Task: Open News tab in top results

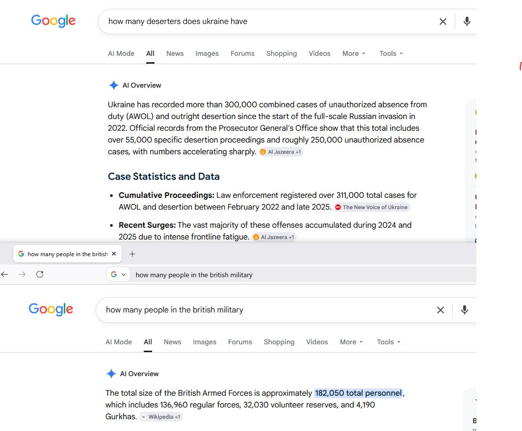Action: point(175,53)
